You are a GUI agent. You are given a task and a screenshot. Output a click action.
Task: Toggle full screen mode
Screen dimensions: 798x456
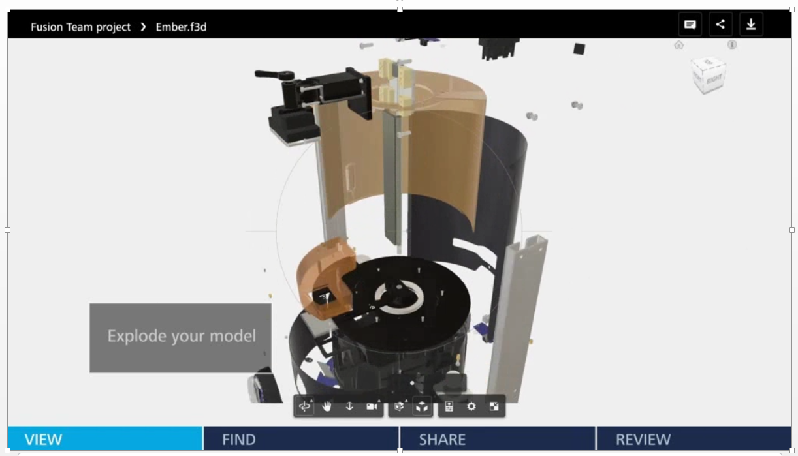point(494,406)
